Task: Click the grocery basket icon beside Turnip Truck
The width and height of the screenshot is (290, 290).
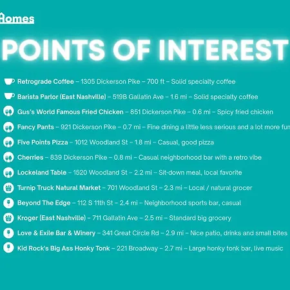Action: (x=8, y=188)
